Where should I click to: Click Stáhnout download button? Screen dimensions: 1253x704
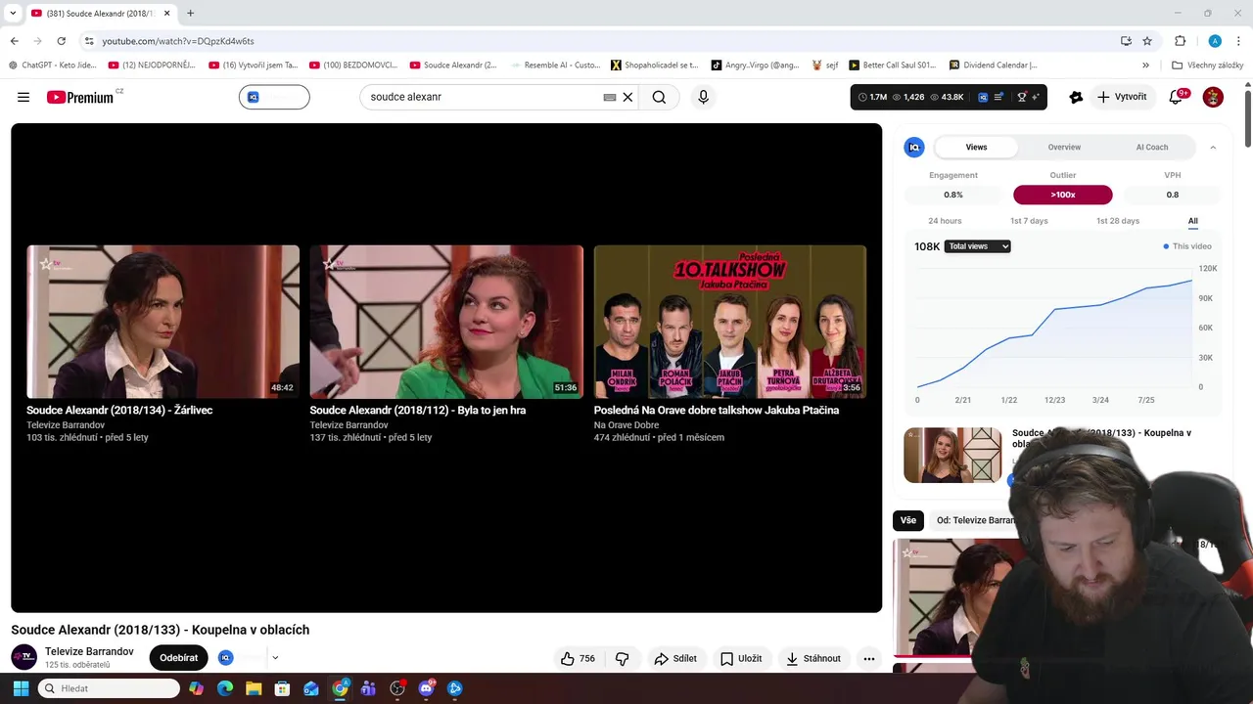813,658
